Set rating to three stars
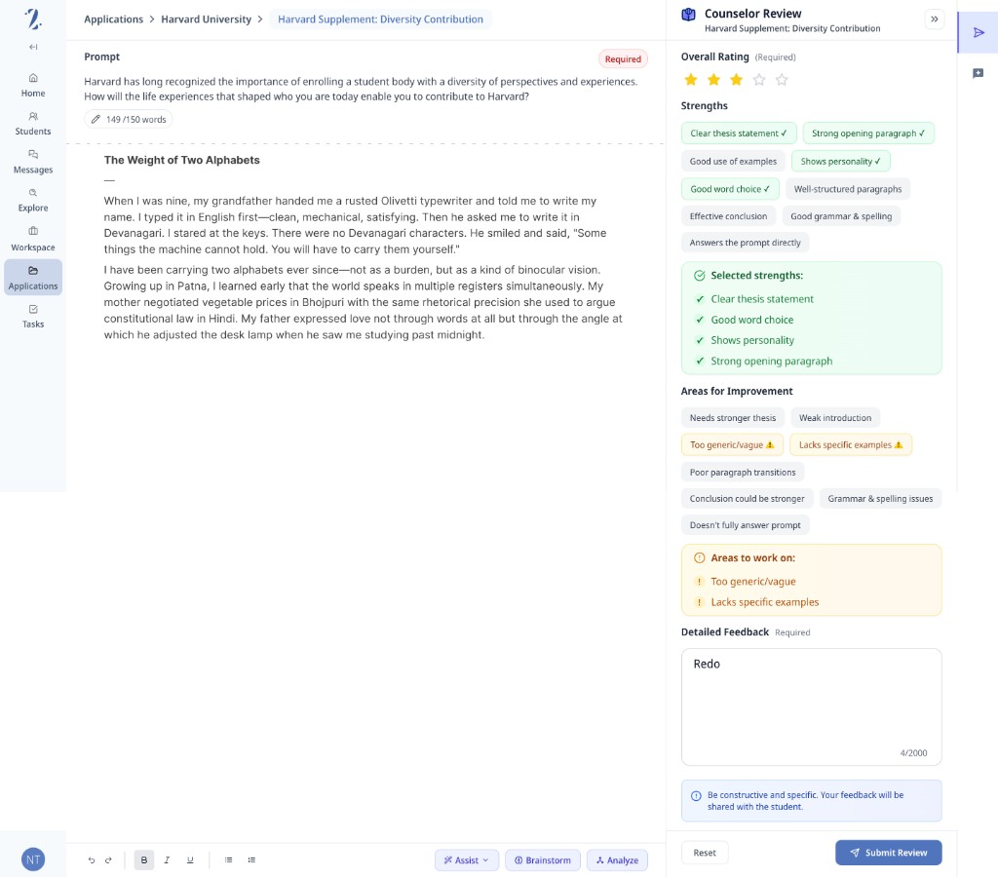The image size is (998, 877). point(737,80)
